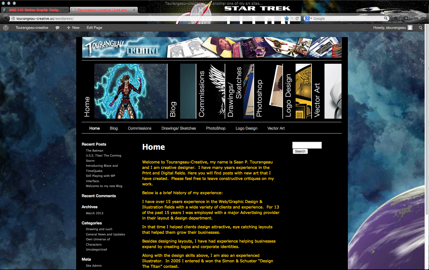Go to Vector Art in navigation menu

276,128
